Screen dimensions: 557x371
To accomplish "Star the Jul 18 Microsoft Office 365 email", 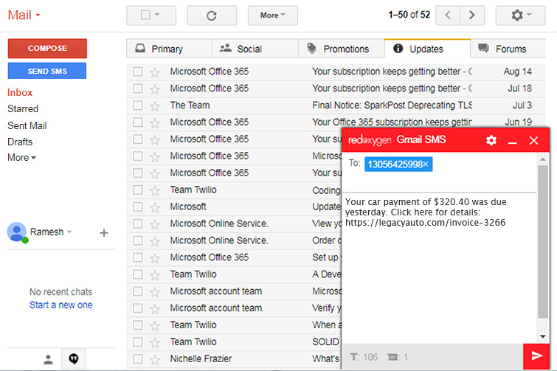I will (x=154, y=89).
